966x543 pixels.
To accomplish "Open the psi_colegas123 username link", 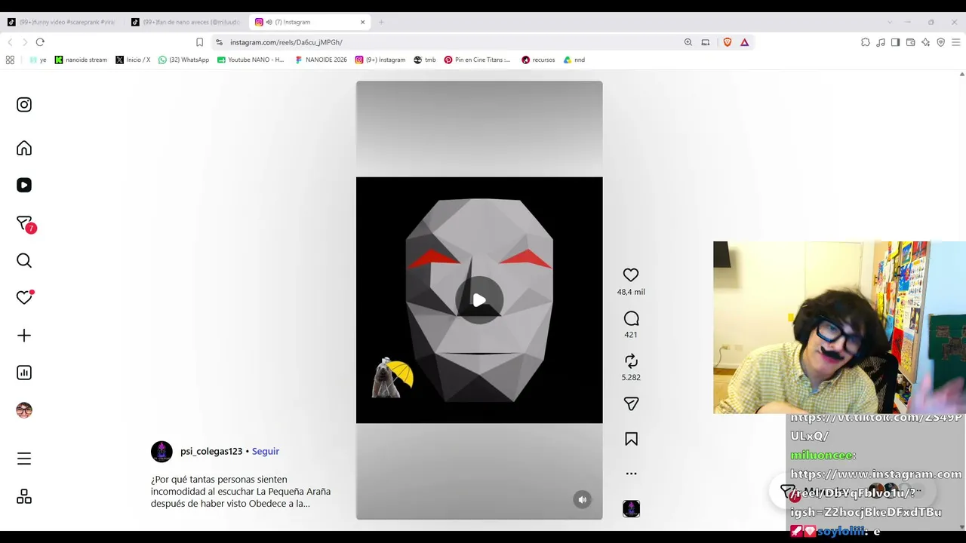I will pyautogui.click(x=211, y=451).
